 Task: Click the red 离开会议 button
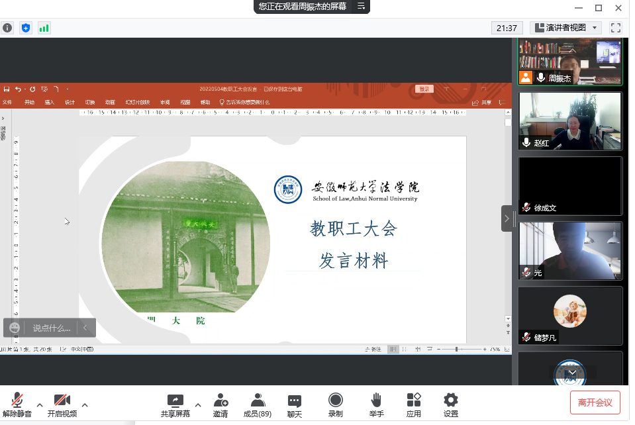[595, 402]
